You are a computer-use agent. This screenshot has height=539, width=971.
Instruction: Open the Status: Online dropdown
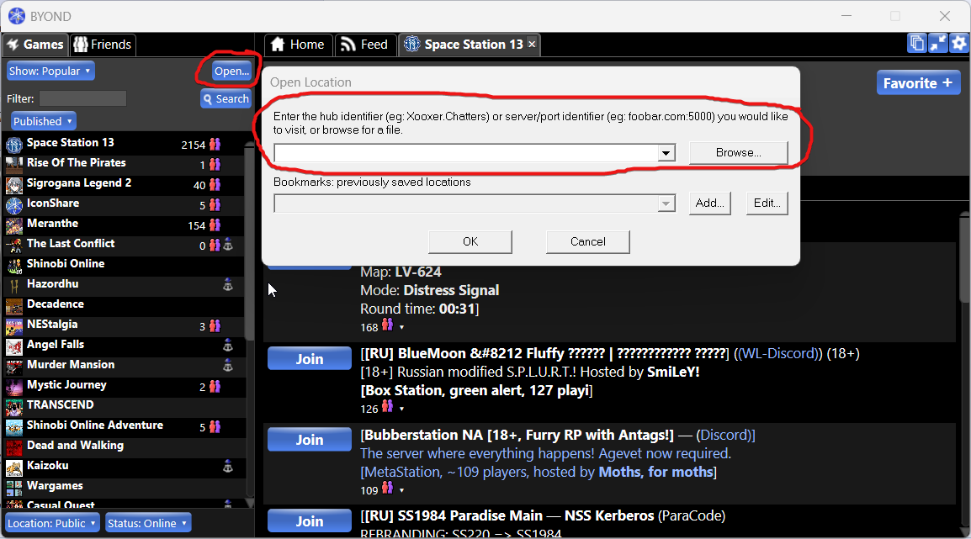point(147,523)
